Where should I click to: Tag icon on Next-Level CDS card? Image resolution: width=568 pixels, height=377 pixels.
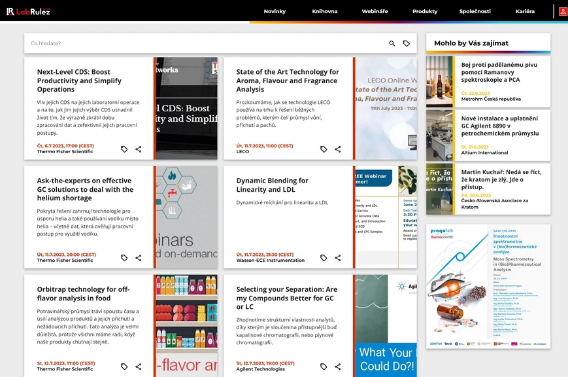pos(124,149)
